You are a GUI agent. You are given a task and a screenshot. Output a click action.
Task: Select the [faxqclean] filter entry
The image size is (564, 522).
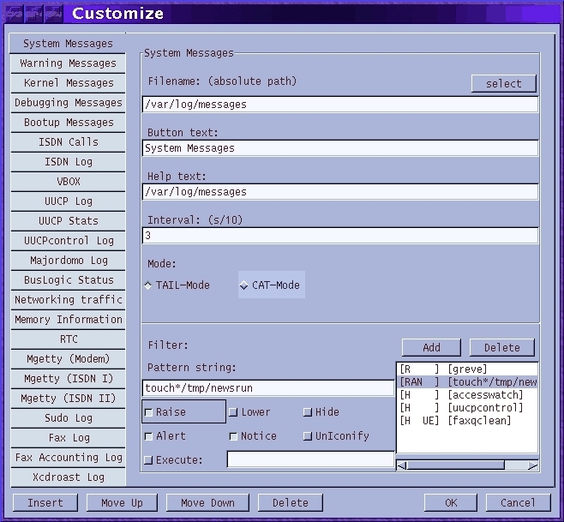(467, 421)
